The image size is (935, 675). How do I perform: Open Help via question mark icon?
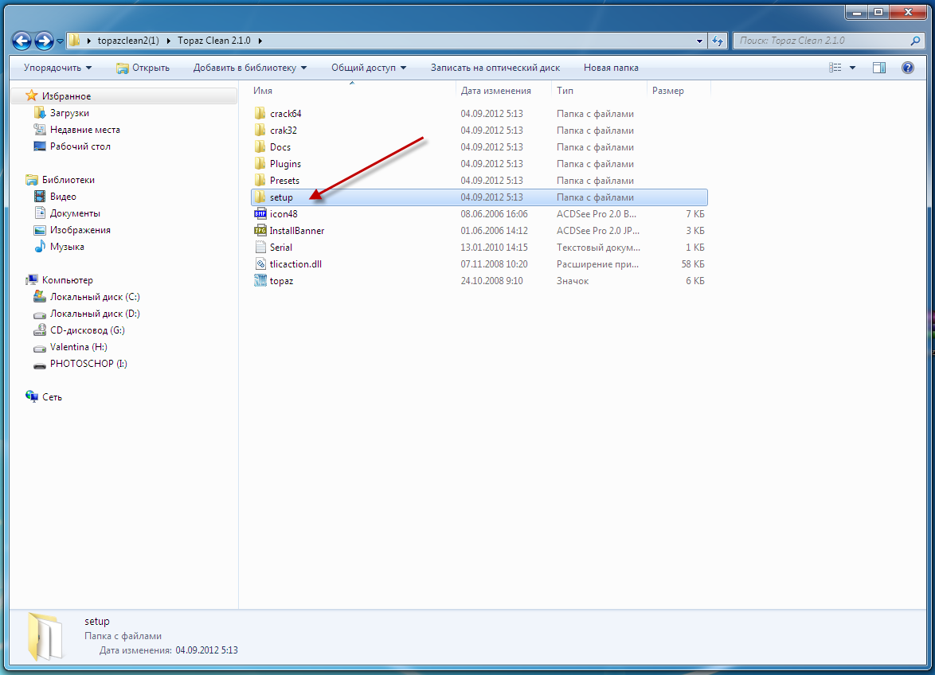908,68
